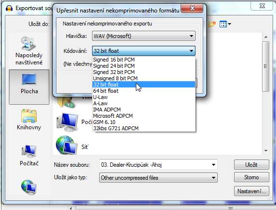Select the Počítač sidebar icon
This screenshot has height=210, width=276.
29,151
